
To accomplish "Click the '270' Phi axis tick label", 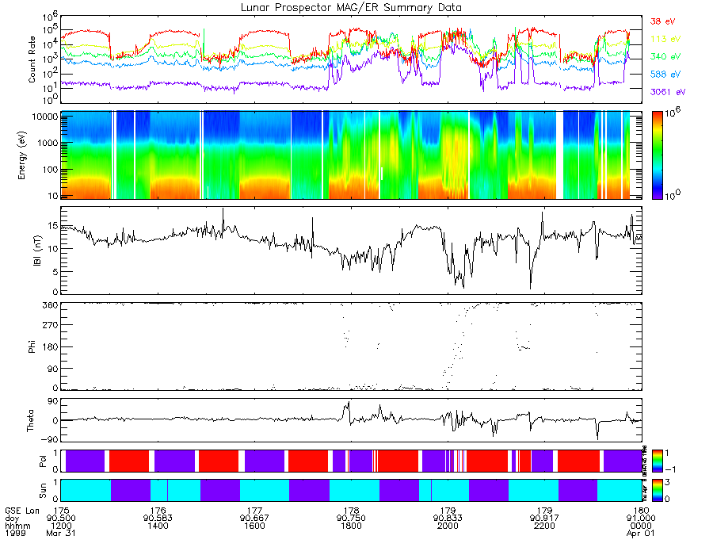I will point(51,325).
